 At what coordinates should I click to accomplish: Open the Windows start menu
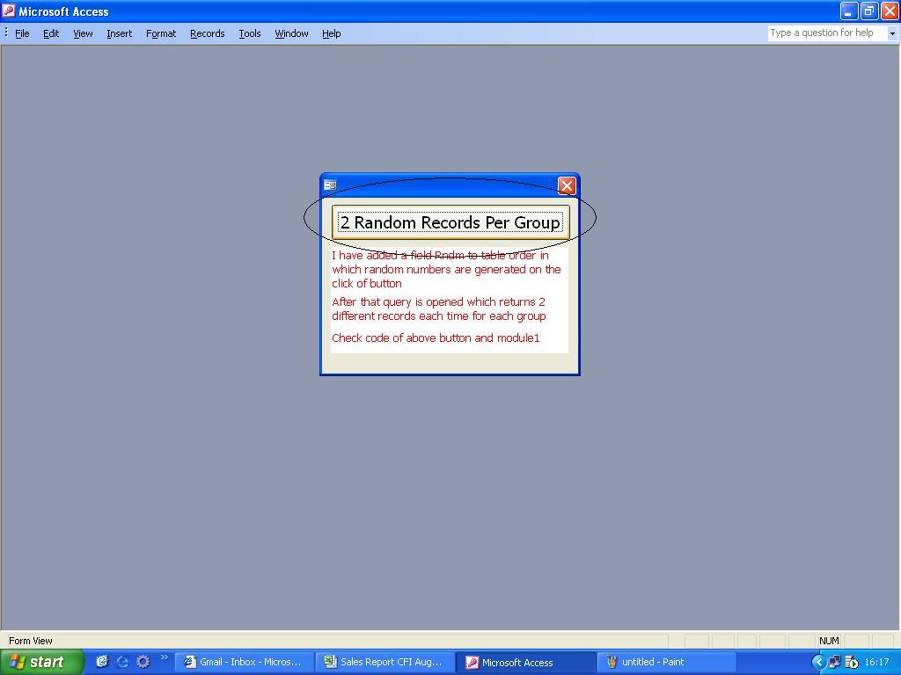[x=41, y=662]
